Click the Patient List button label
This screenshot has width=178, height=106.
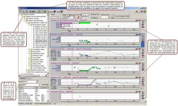pyautogui.click(x=71, y=15)
